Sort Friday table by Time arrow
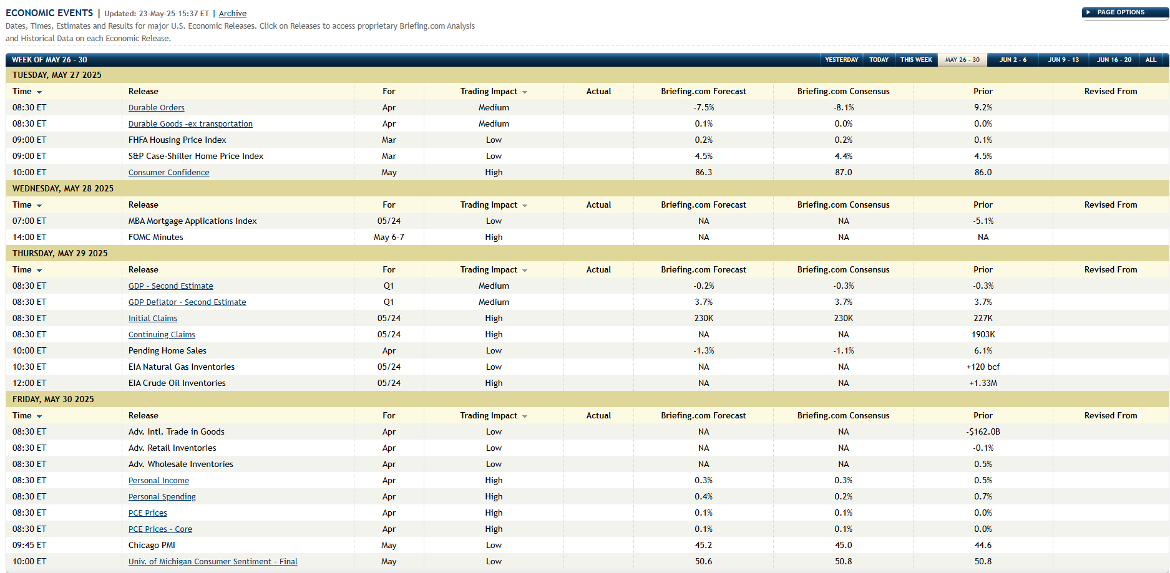 pyautogui.click(x=39, y=417)
